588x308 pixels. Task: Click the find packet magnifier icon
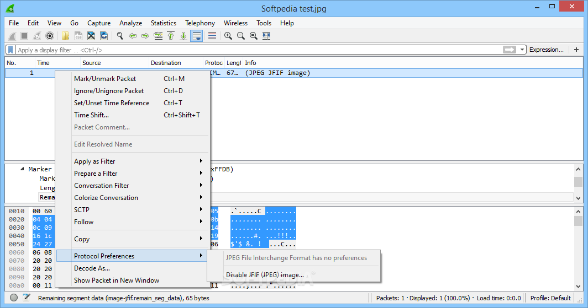(119, 36)
